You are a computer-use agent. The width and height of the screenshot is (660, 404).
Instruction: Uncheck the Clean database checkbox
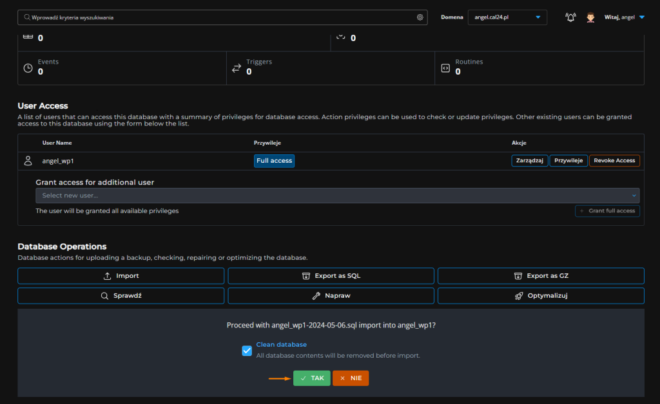pyautogui.click(x=247, y=351)
